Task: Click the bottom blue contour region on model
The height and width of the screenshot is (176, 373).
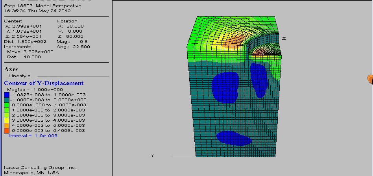Action: pos(234,138)
